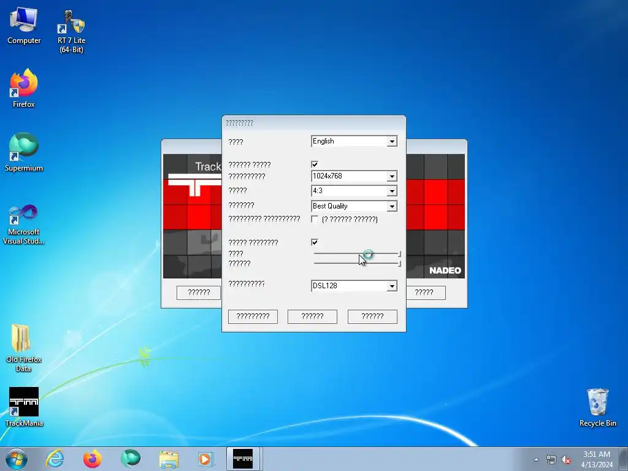Select the Microsoft Visual Studio shortcut
The height and width of the screenshot is (471, 628).
coord(24,224)
